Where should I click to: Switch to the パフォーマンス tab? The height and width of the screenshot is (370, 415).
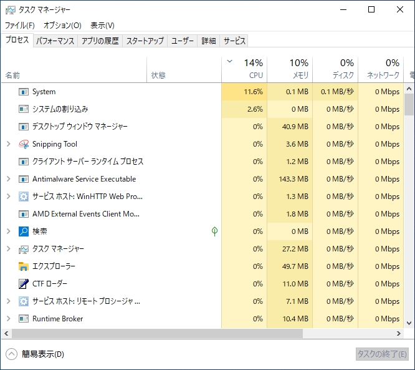(55, 41)
